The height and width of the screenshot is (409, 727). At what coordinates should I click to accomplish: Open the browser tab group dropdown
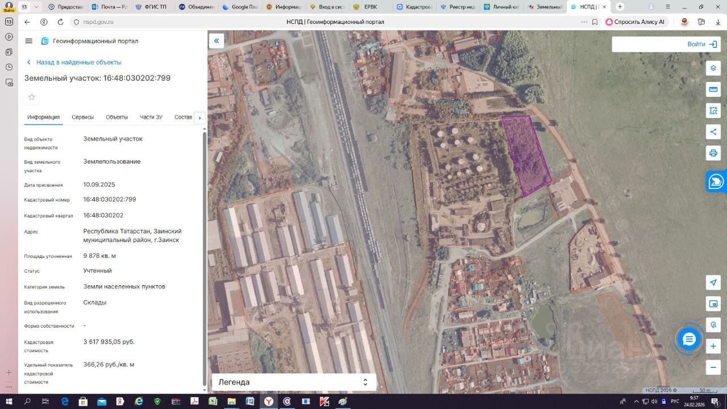(x=37, y=7)
